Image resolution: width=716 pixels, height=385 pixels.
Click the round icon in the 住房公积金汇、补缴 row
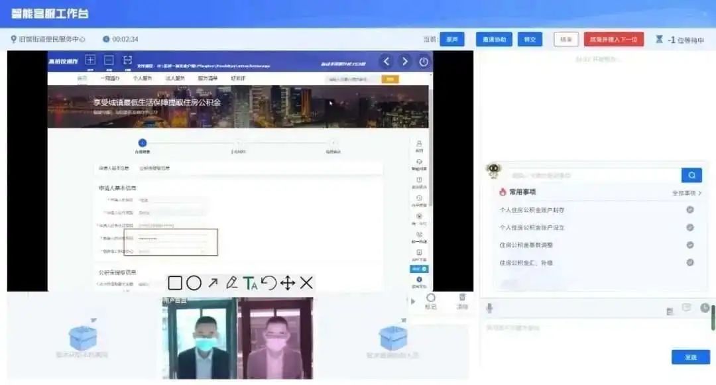(690, 262)
